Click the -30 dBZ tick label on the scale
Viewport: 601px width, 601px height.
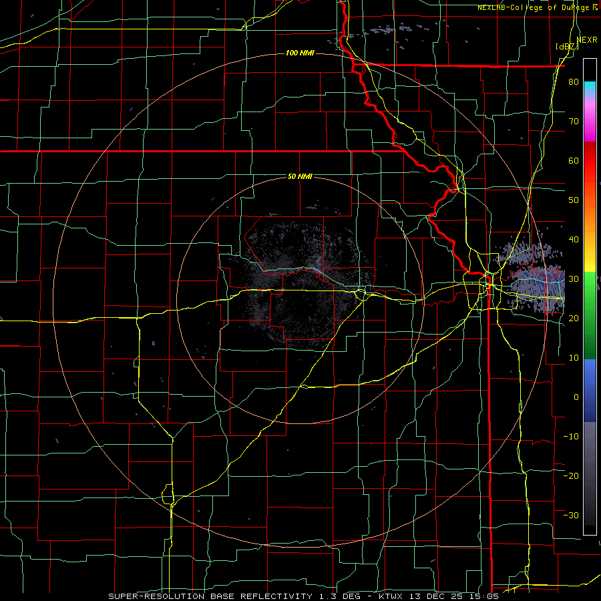571,515
